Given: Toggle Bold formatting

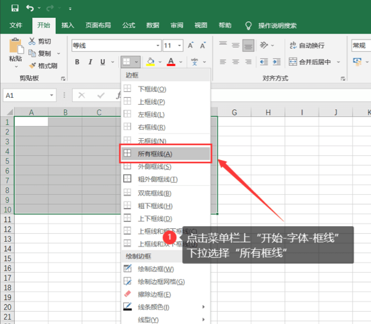Looking at the screenshot, I should pos(77,62).
